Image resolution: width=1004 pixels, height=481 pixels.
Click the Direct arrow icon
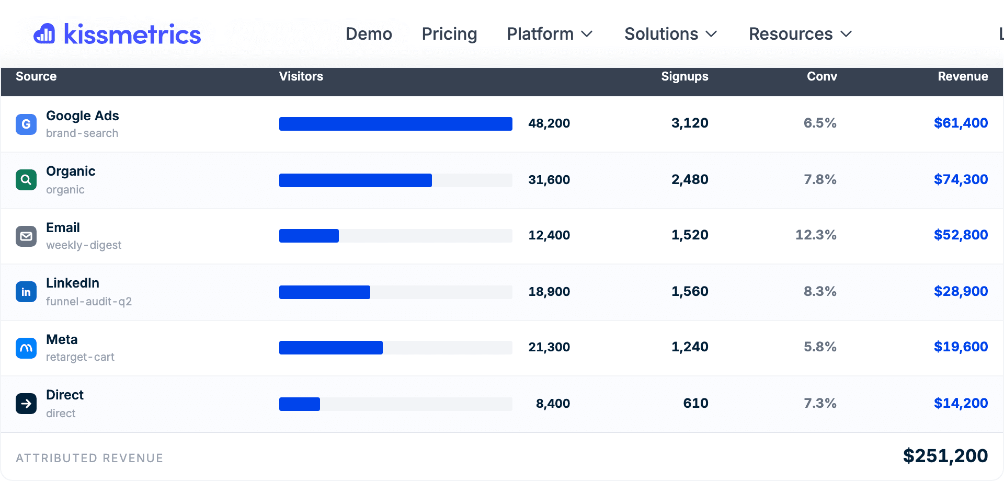pyautogui.click(x=26, y=404)
